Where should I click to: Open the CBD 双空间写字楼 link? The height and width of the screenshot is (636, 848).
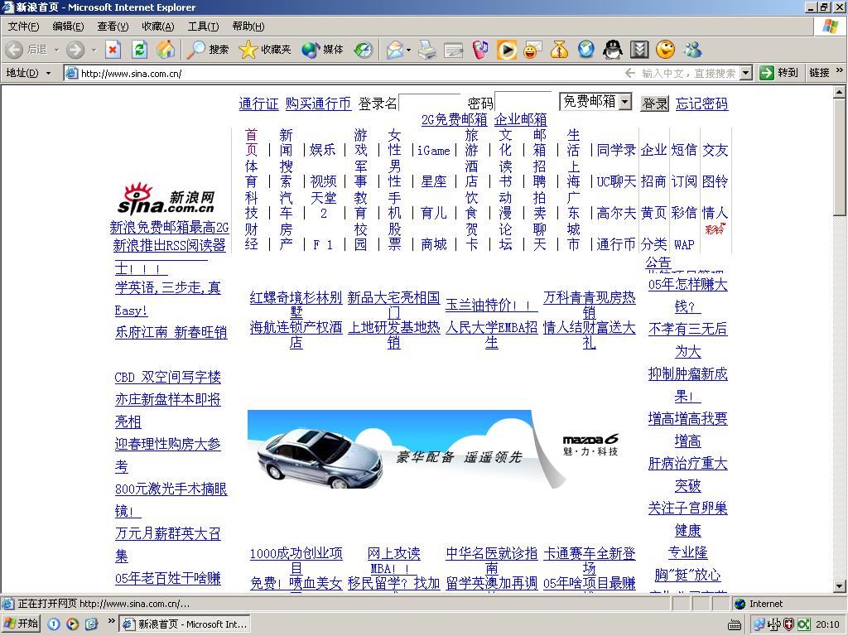pyautogui.click(x=167, y=377)
